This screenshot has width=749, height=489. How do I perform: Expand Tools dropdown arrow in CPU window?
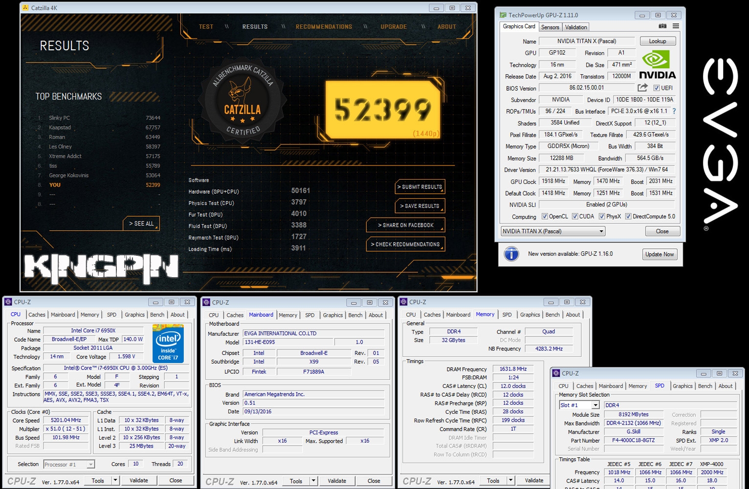click(x=115, y=480)
